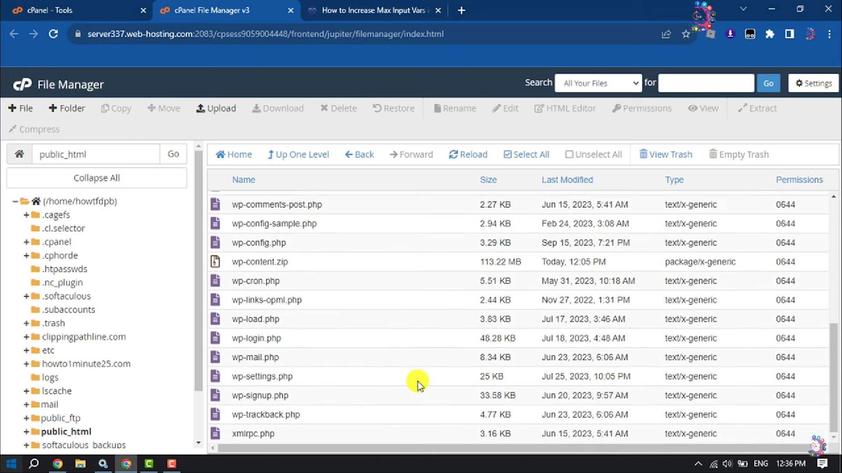
Task: Show hidden system tray icons chevron
Action: [x=698, y=464]
